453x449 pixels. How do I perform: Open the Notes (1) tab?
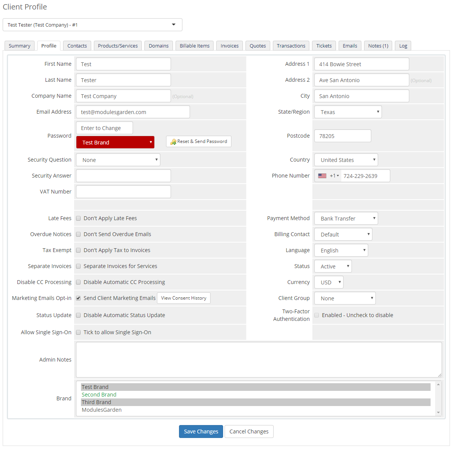(x=378, y=45)
